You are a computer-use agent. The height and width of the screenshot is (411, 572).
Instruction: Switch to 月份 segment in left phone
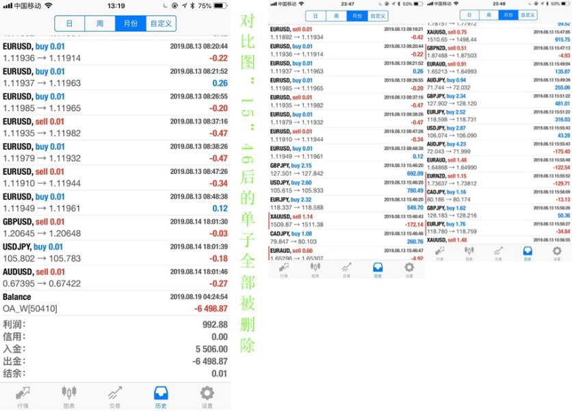[130, 23]
